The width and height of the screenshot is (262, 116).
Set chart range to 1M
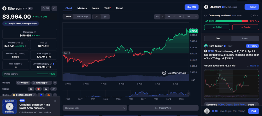coord(169,17)
